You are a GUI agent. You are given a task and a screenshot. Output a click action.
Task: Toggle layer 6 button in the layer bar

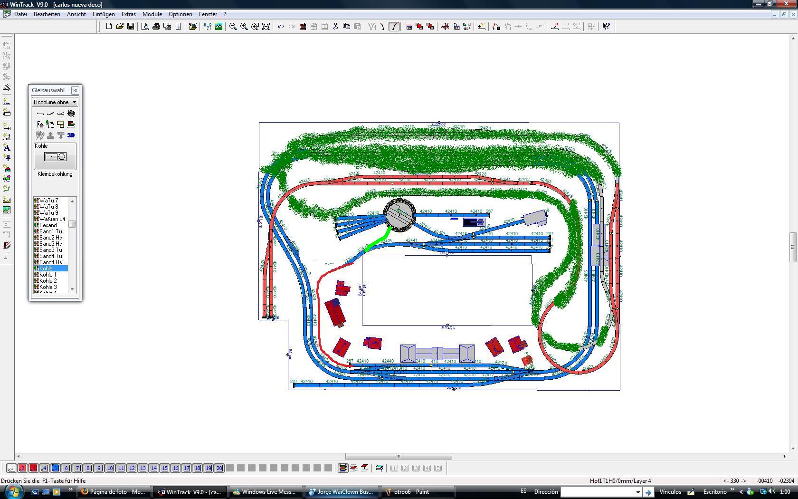coord(66,468)
